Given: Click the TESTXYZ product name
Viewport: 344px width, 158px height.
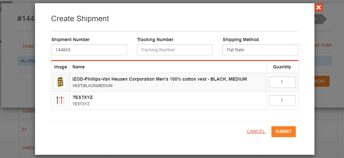Looking at the screenshot, I should (x=83, y=97).
